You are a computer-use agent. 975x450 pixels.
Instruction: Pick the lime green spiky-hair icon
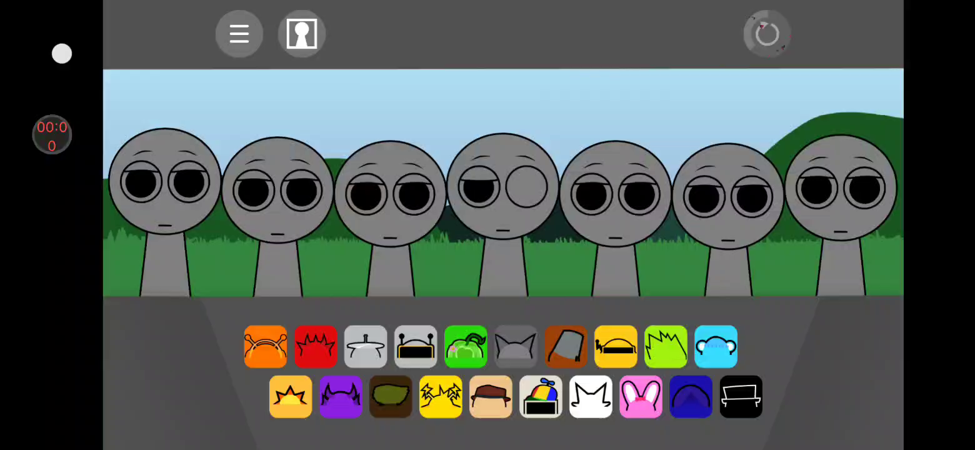pos(666,347)
